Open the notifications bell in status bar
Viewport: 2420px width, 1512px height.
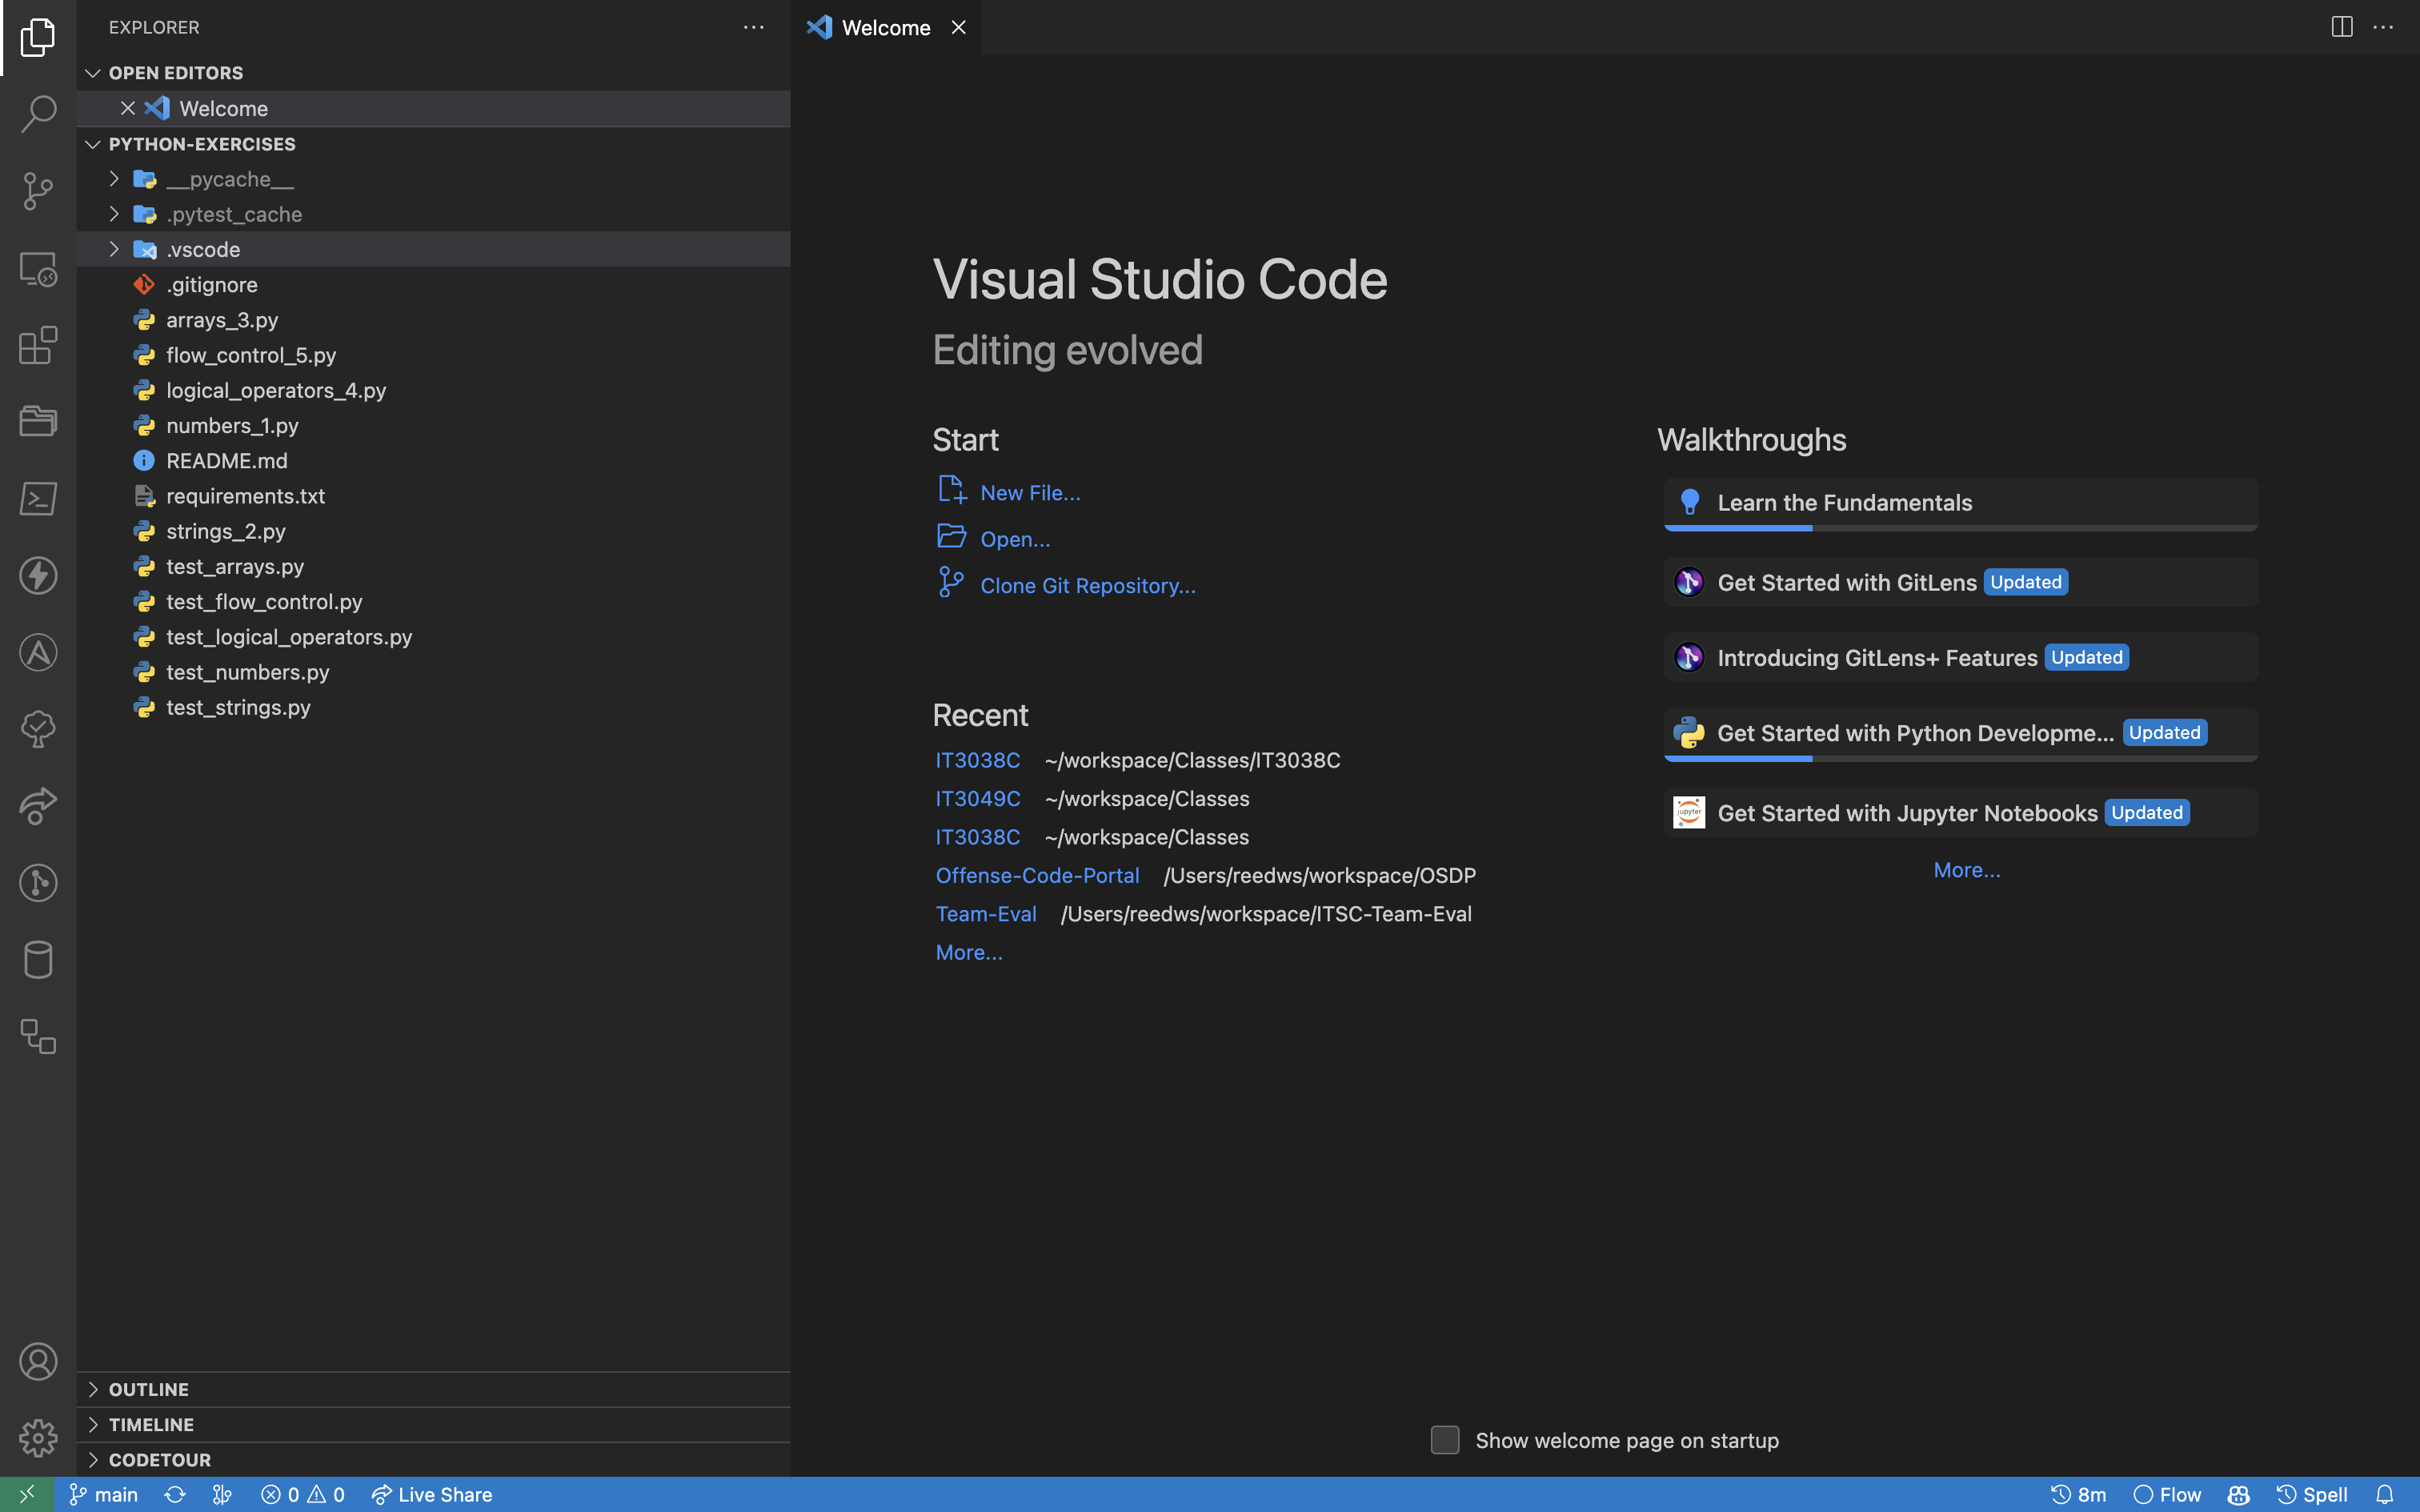(2385, 1494)
